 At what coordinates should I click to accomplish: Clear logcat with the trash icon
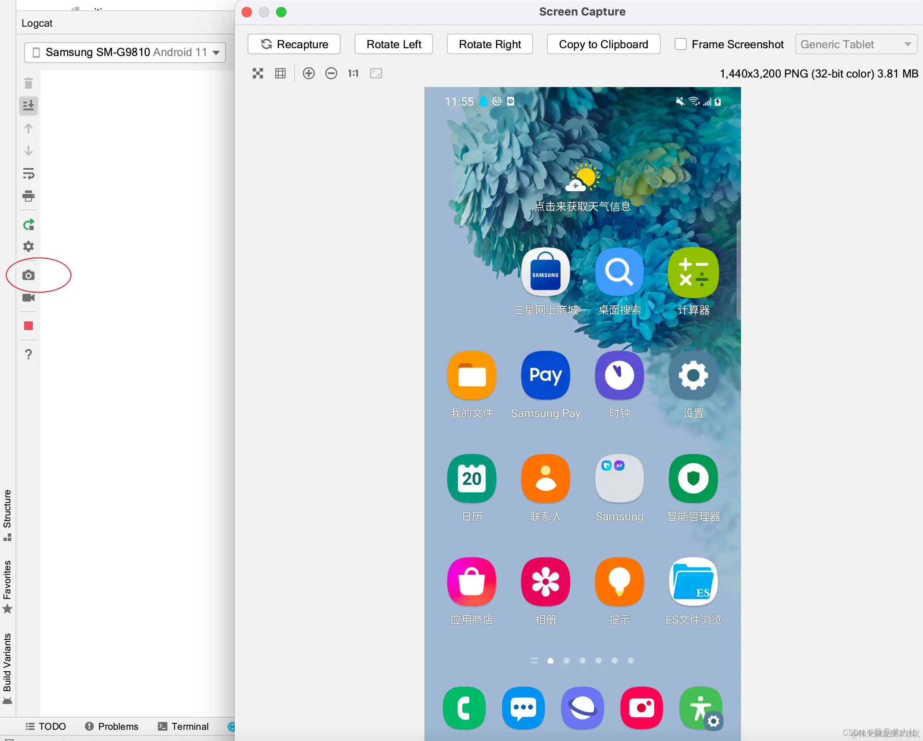click(28, 83)
